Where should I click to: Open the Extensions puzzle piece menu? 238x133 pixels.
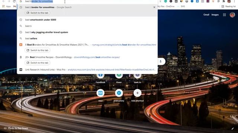(224, 1)
